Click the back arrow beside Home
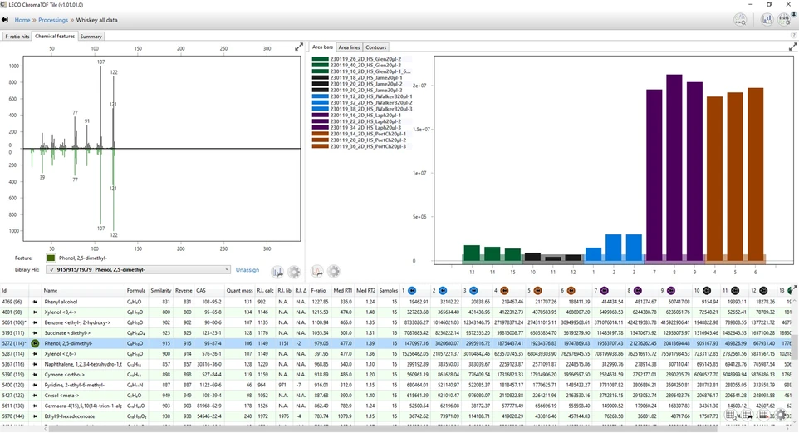Image resolution: width=799 pixels, height=433 pixels. click(5, 20)
